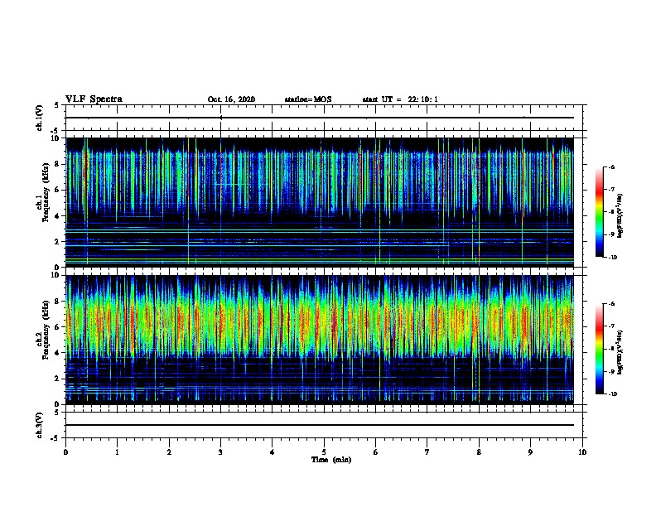Click the ch.2 spectrogram color bar
The width and height of the screenshot is (656, 507).
click(600, 349)
